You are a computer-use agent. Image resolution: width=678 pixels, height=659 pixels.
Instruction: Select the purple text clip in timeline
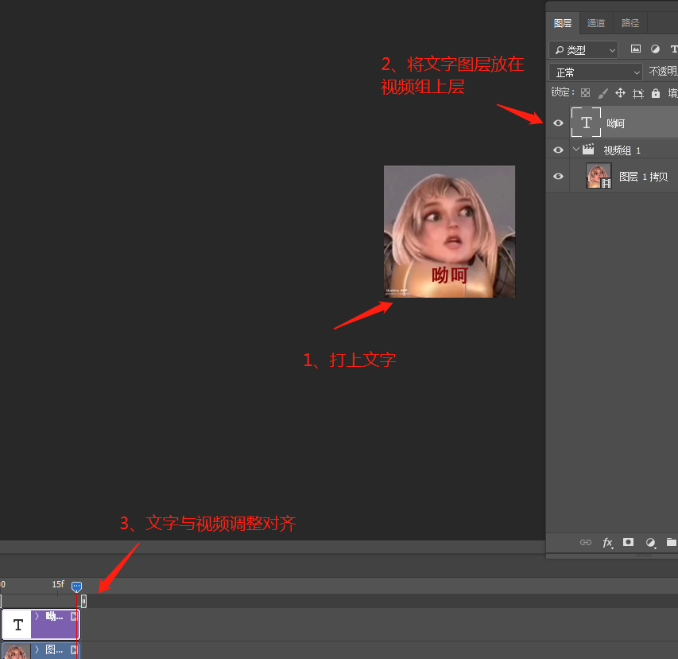[54, 625]
